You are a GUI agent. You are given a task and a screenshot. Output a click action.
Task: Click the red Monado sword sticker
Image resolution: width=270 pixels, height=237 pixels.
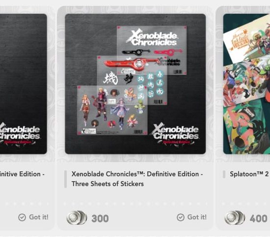pyautogui.click(x=133, y=63)
